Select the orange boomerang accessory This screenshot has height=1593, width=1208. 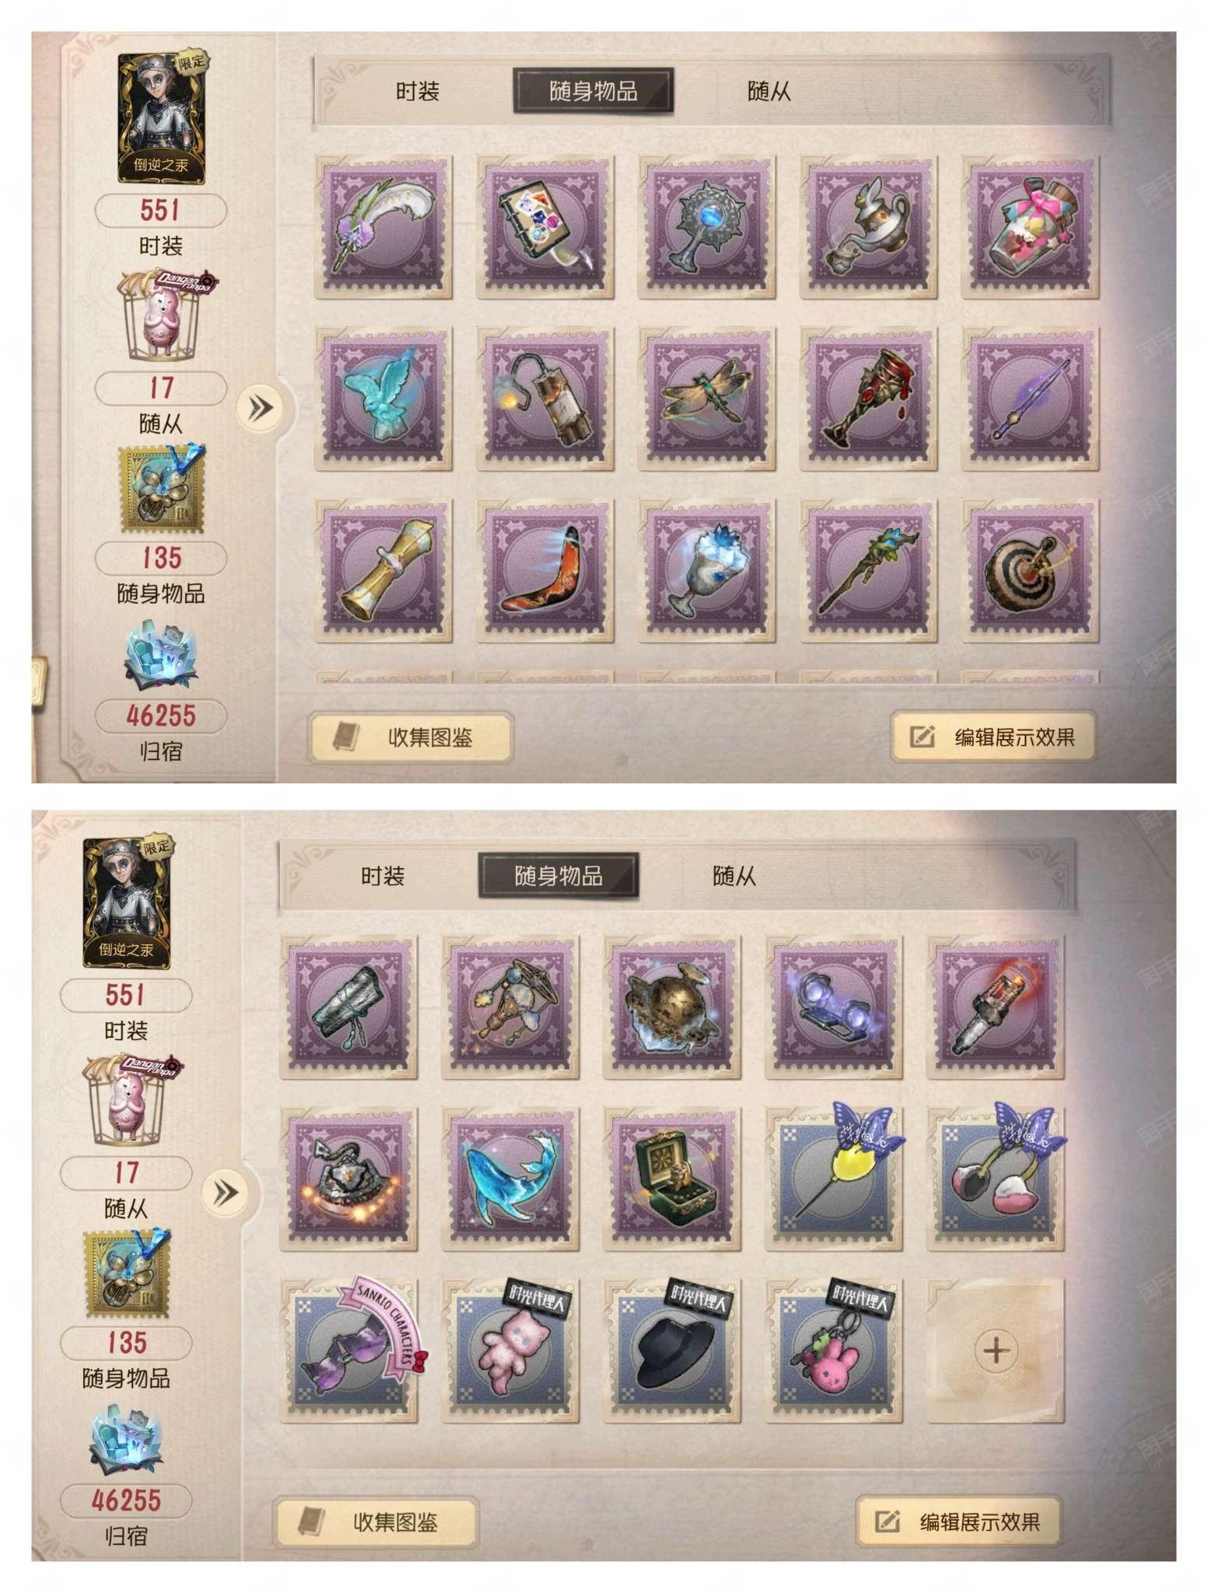coord(544,570)
